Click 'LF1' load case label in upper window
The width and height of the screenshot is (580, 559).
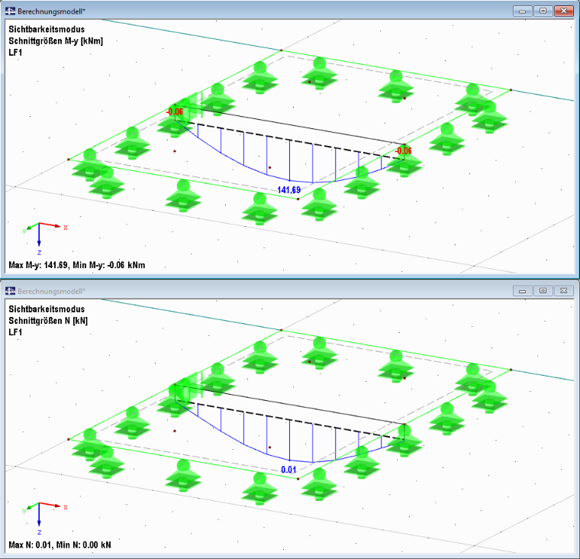15,53
